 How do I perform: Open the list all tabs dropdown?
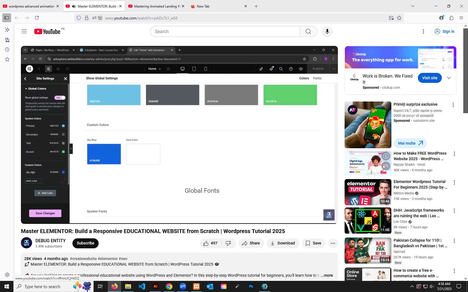click(413, 6)
